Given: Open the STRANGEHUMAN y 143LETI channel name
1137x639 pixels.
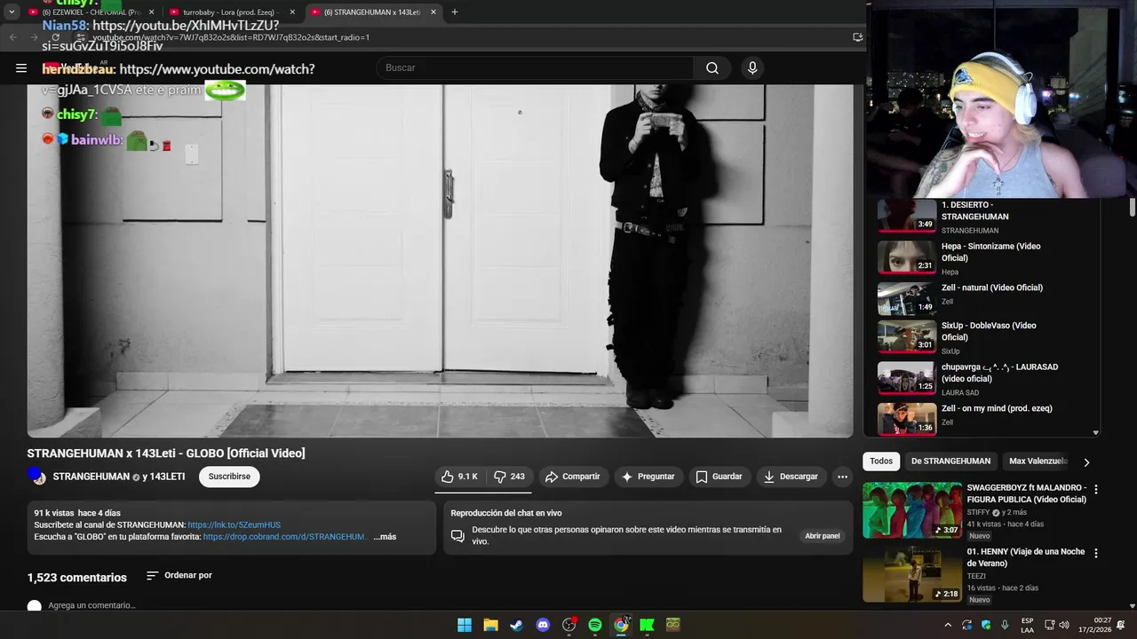Looking at the screenshot, I should [119, 477].
